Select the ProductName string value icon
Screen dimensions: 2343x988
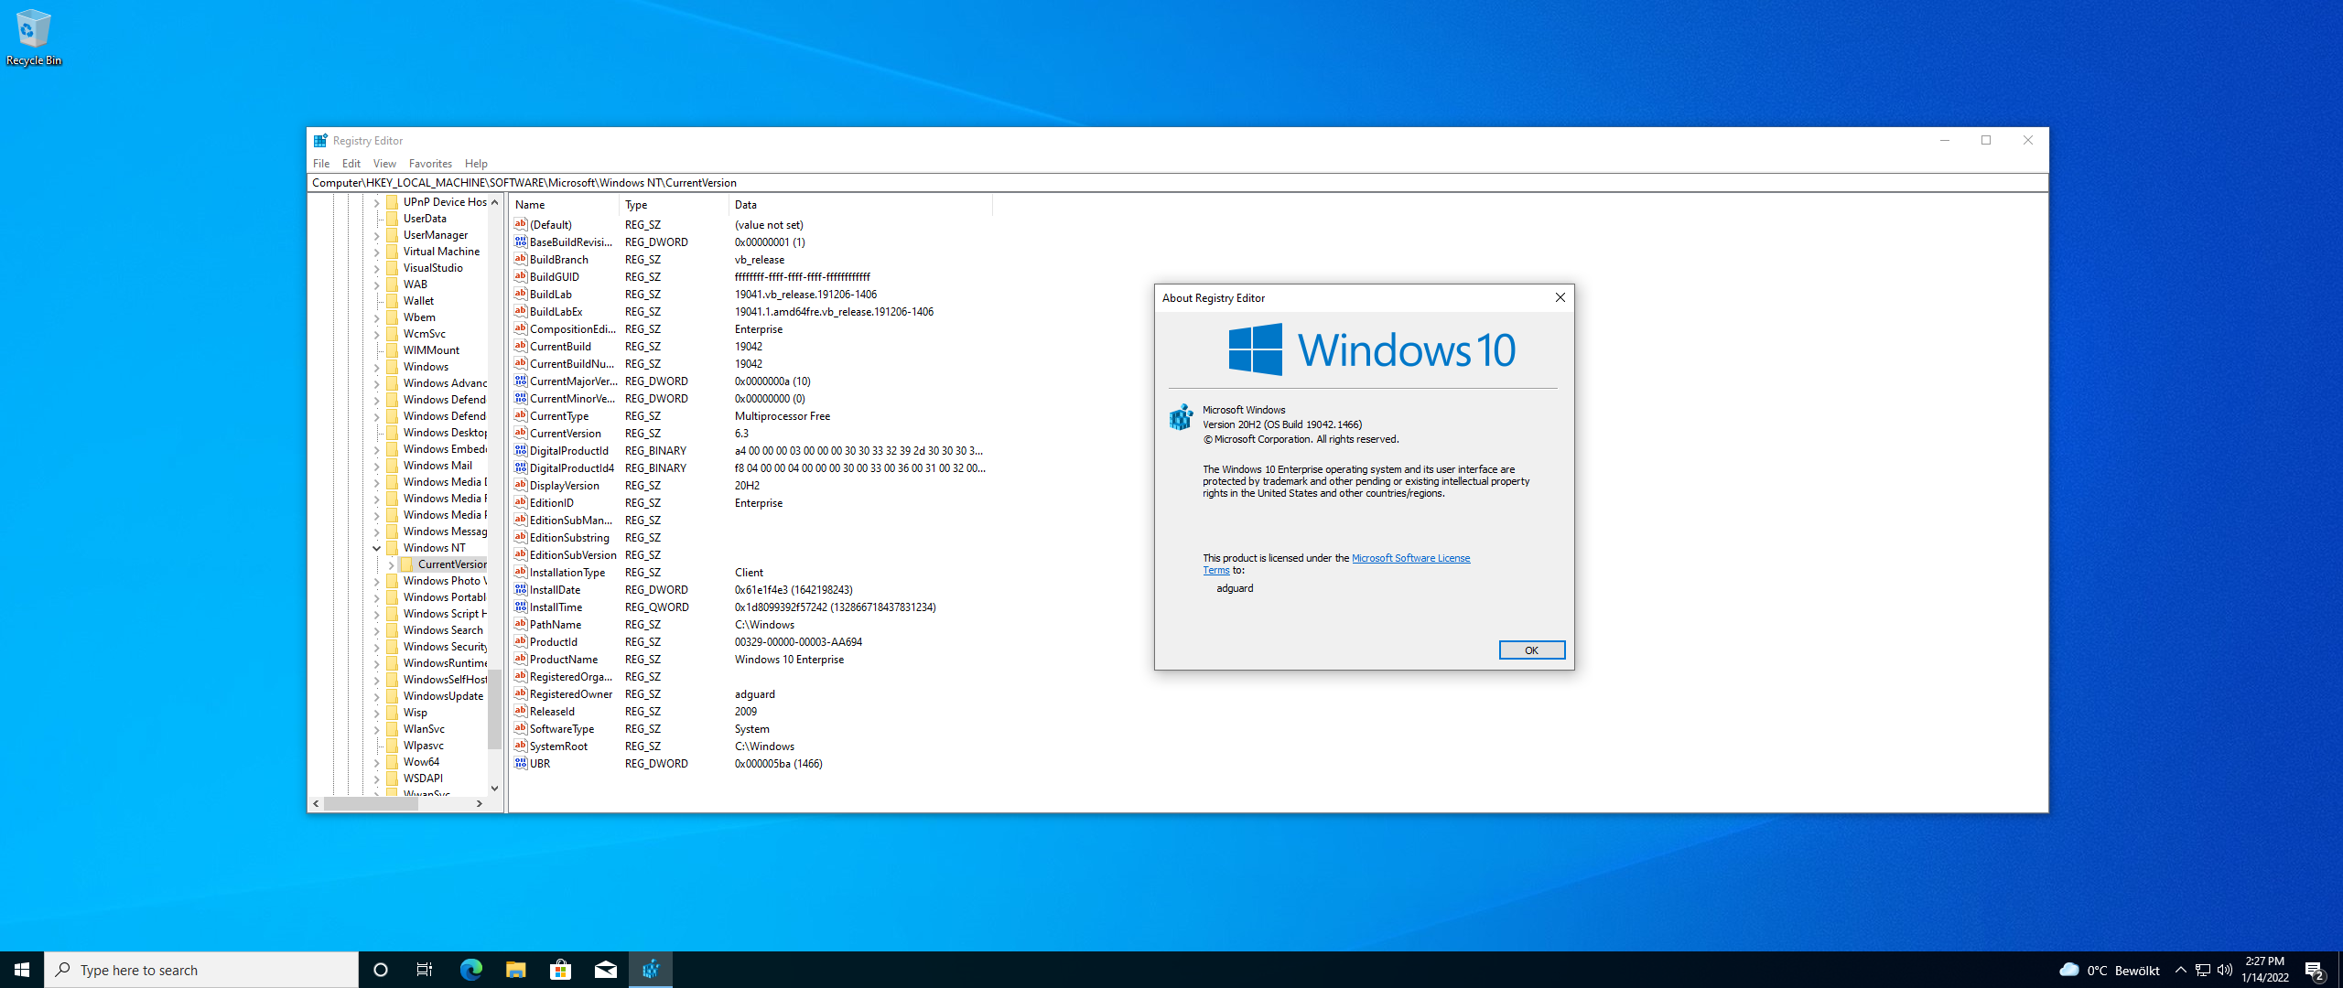[521, 660]
